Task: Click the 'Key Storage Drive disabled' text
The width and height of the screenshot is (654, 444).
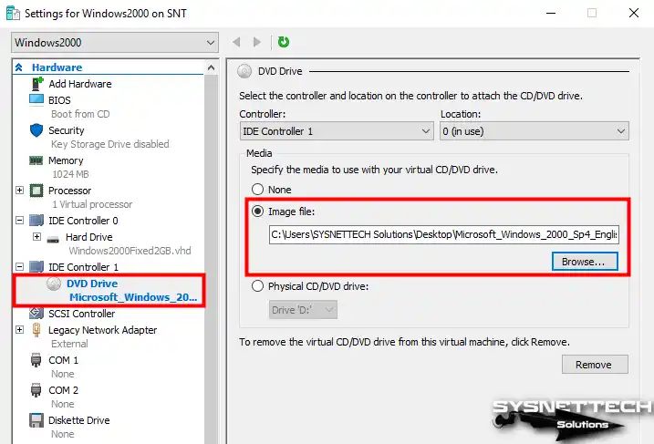Action: (x=110, y=144)
